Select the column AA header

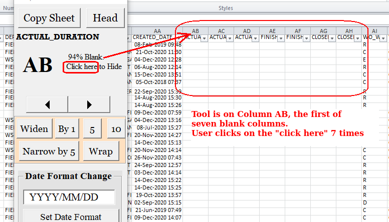[157, 30]
